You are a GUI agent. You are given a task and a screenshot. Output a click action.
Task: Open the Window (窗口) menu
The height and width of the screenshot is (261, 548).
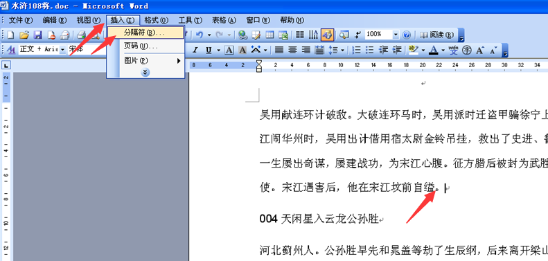coord(258,20)
